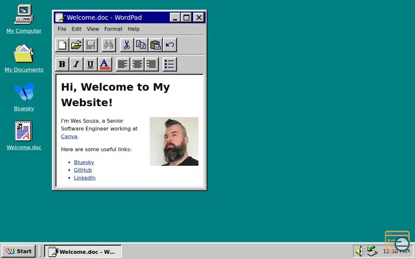This screenshot has height=259, width=415.
Task: Click the Save floppy disk icon
Action: click(x=91, y=45)
